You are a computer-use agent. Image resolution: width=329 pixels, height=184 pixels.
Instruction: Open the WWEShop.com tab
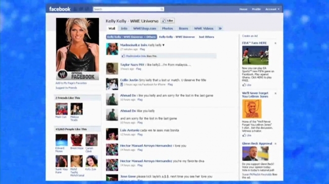coord(145,28)
